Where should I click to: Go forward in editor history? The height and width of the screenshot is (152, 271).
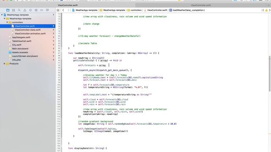pyautogui.click(x=68, y=10)
